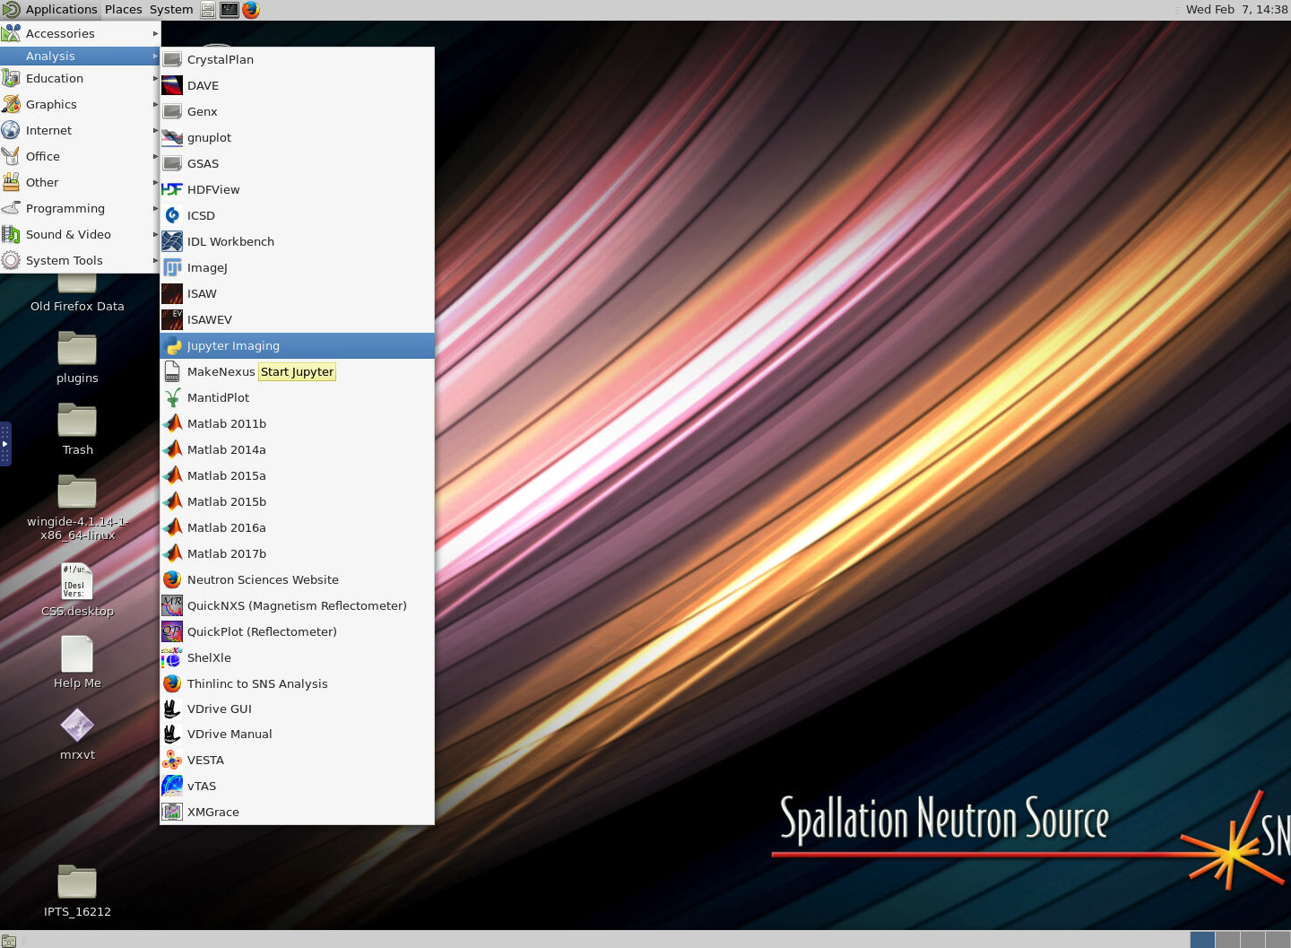The width and height of the screenshot is (1291, 948).
Task: Click the MakeNexus document icon
Action: click(x=172, y=371)
